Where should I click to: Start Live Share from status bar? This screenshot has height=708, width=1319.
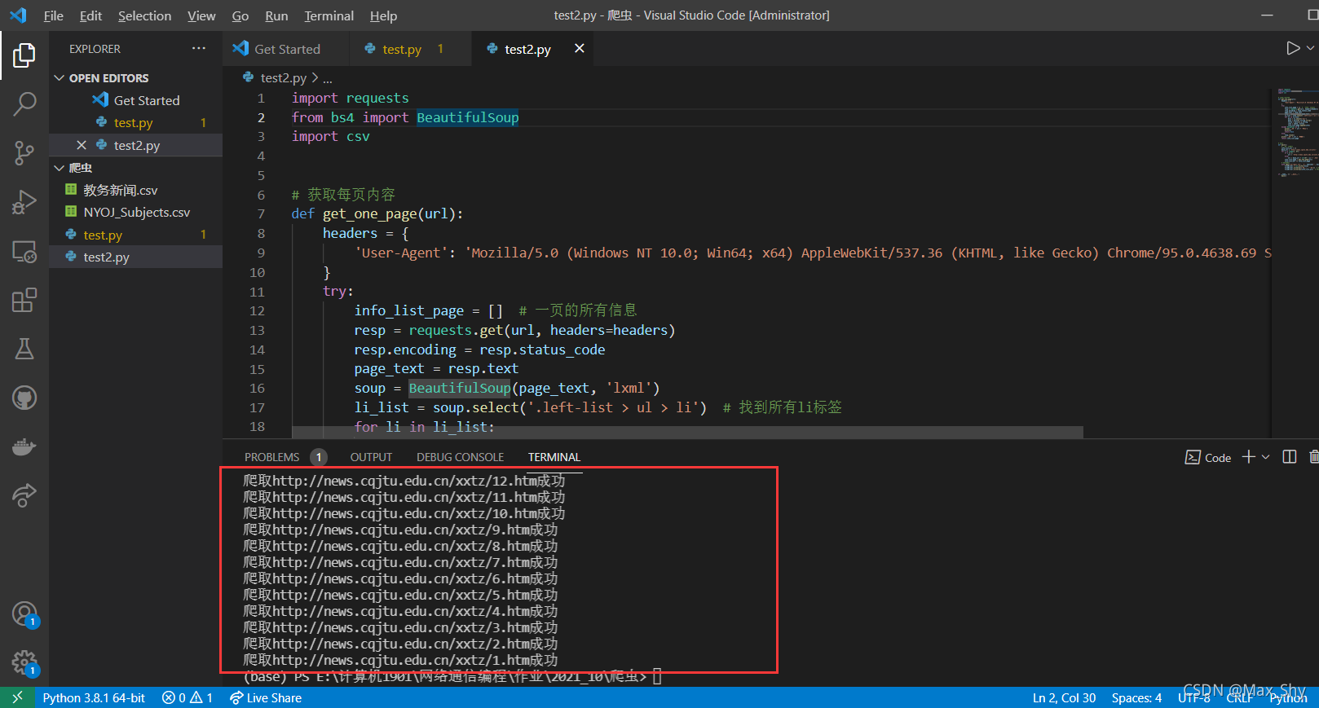[266, 697]
